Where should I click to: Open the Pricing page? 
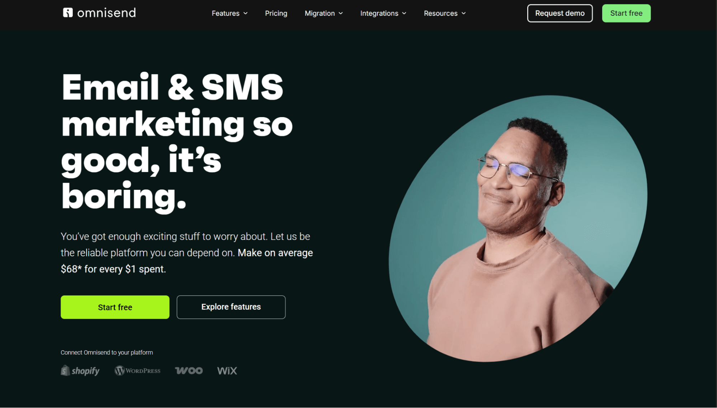click(x=276, y=13)
